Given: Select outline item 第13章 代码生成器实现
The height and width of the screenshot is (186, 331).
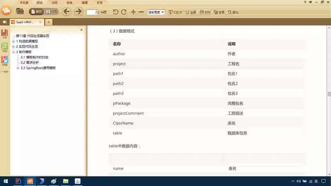Looking at the screenshot, I should click(33, 36).
